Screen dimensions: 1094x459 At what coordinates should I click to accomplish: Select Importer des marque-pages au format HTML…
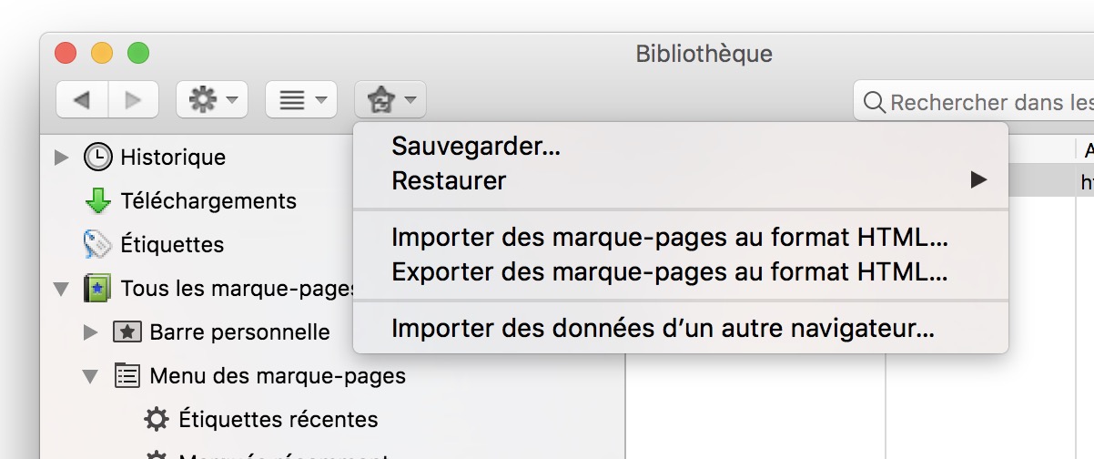pyautogui.click(x=670, y=238)
